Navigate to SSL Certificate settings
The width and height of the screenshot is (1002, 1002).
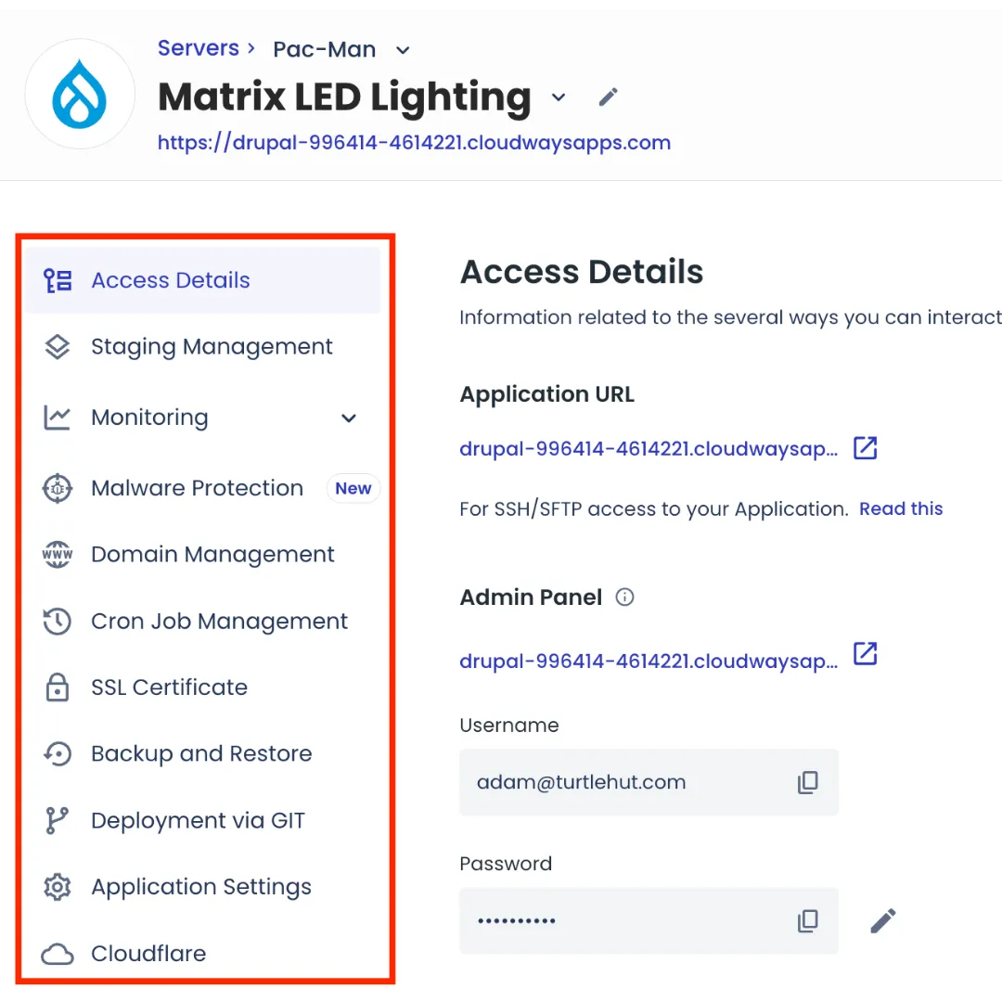point(169,687)
